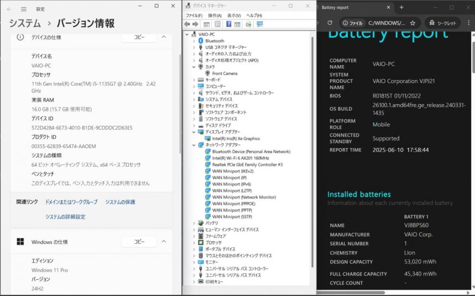The height and width of the screenshot is (296, 475).
Task: Click the USB コネクタ マネージャー plug icon
Action: 200,47
